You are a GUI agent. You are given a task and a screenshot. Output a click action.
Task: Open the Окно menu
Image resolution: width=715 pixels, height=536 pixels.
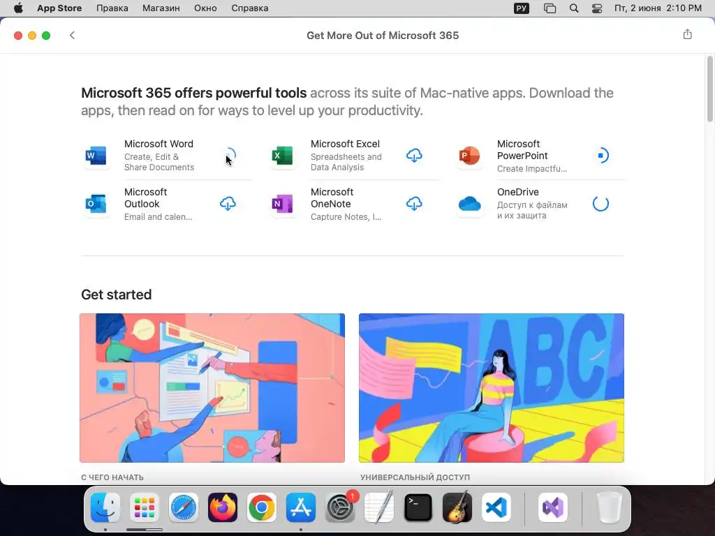click(205, 8)
